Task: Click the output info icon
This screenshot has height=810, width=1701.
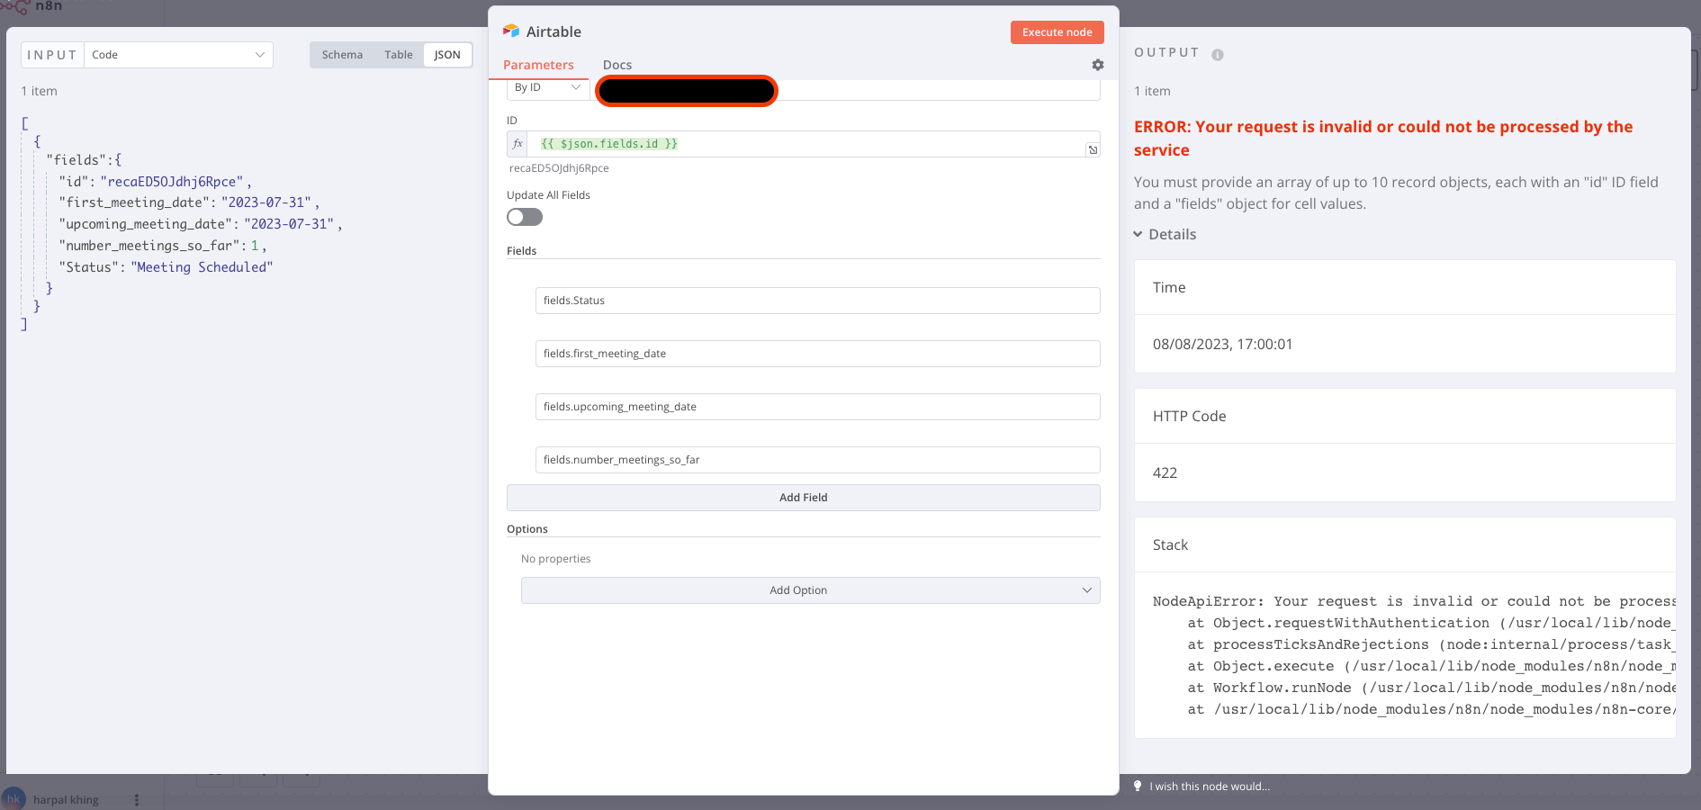Action: [x=1218, y=55]
